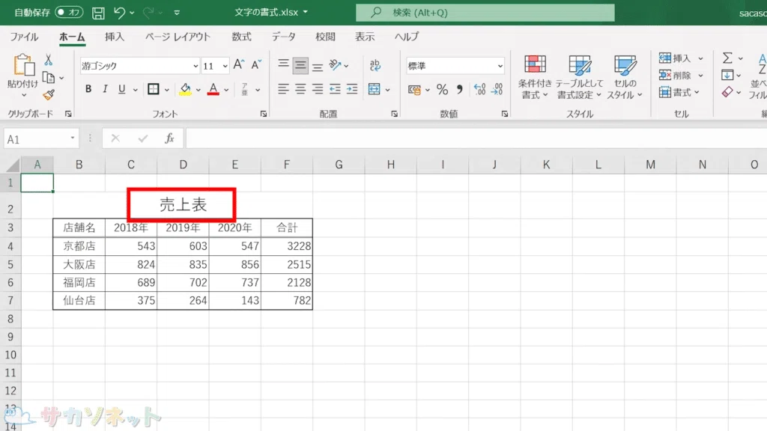Switch to the データ tab
Viewport: 767px width, 431px height.
tap(284, 37)
